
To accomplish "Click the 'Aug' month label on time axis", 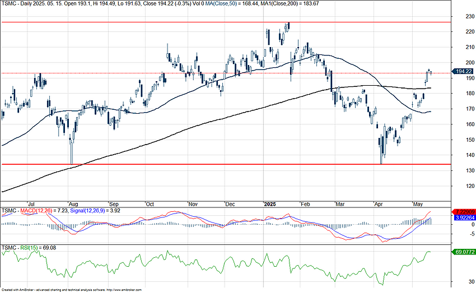I will coord(73,204).
